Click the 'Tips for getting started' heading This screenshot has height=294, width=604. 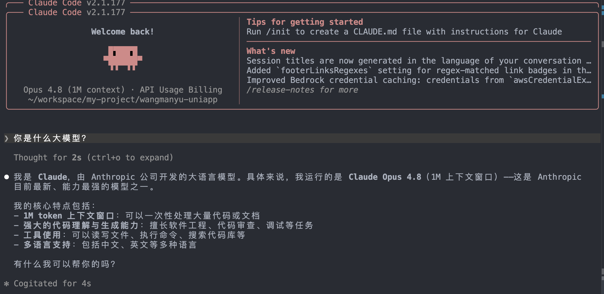tap(305, 22)
